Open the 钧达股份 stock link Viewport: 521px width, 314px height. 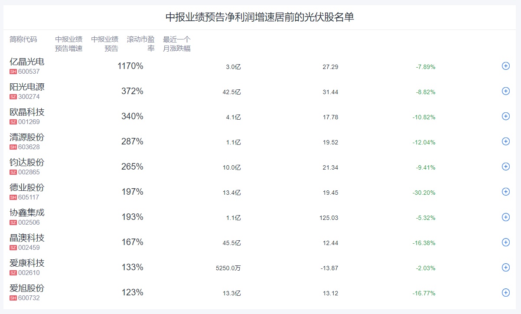(x=27, y=162)
